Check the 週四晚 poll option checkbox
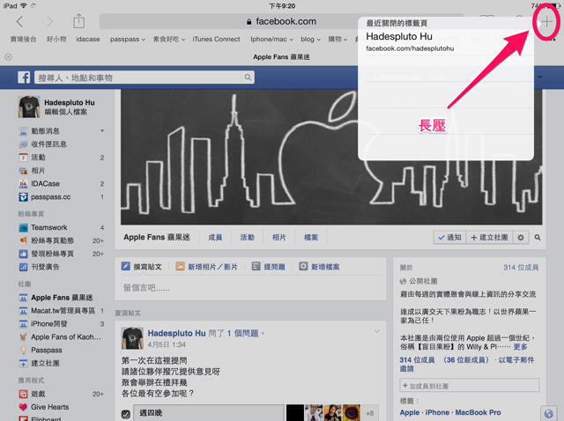 [126, 414]
